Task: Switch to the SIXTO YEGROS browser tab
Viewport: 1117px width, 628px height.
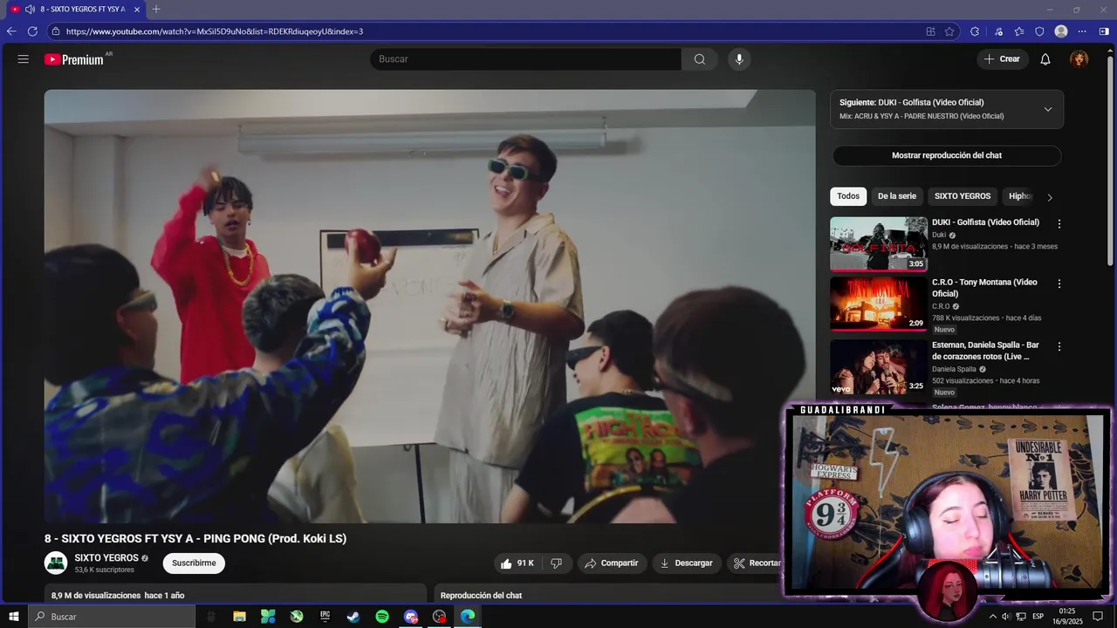Action: [76, 9]
